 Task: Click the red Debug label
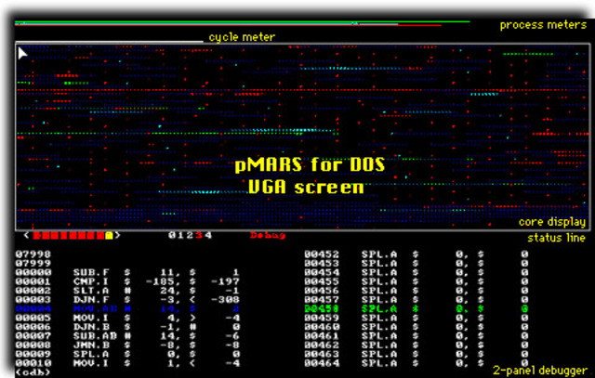pos(268,236)
